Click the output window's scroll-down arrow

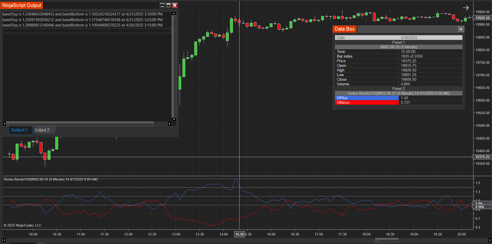[174, 119]
